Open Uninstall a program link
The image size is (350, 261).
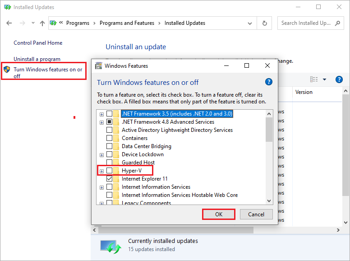click(x=37, y=59)
